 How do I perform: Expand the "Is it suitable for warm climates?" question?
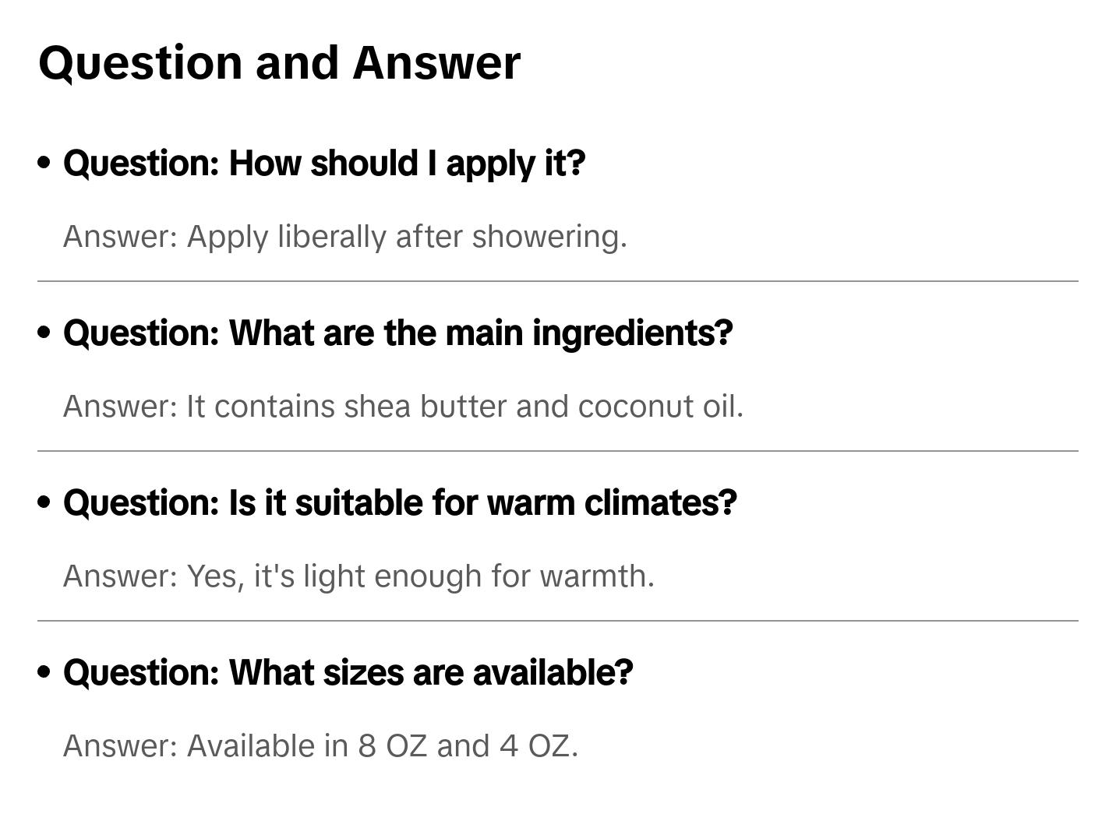pyautogui.click(x=399, y=503)
